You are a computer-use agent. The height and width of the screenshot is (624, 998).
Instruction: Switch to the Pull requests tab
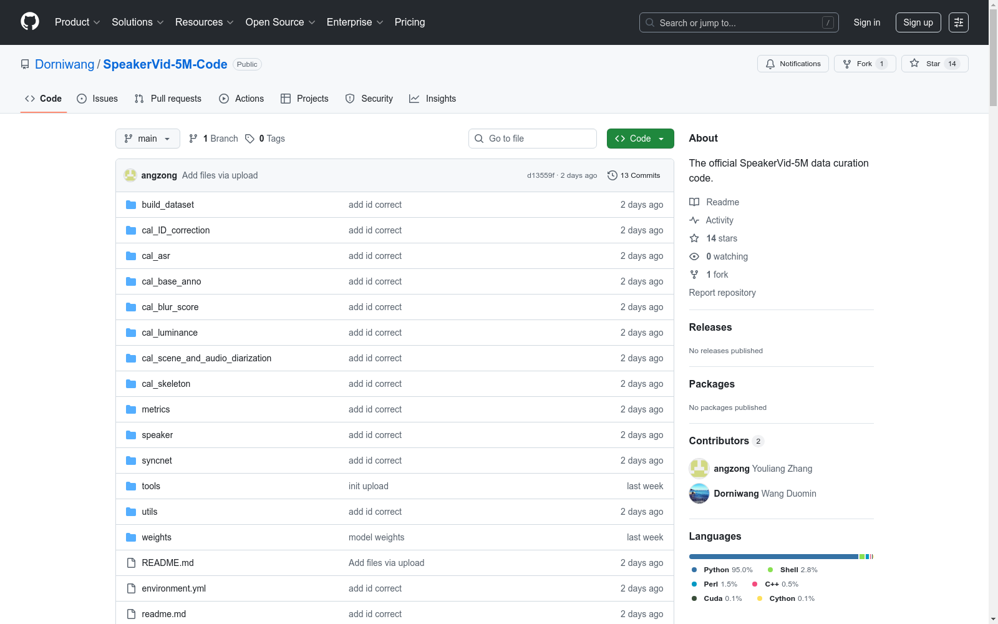[168, 99]
